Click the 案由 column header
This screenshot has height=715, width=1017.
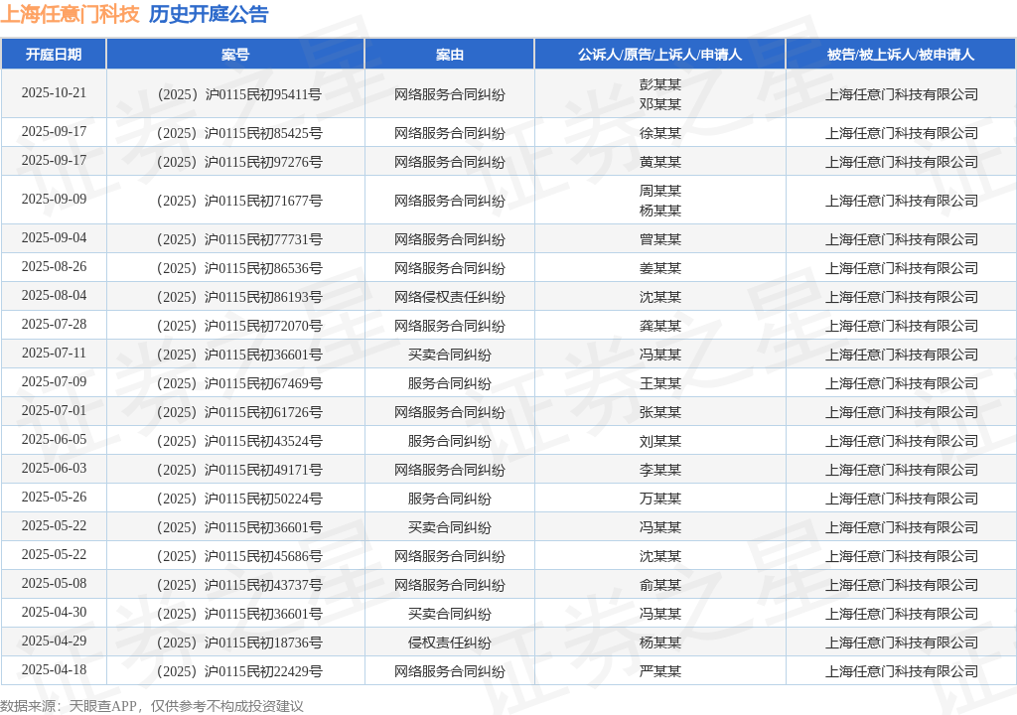[x=450, y=55]
